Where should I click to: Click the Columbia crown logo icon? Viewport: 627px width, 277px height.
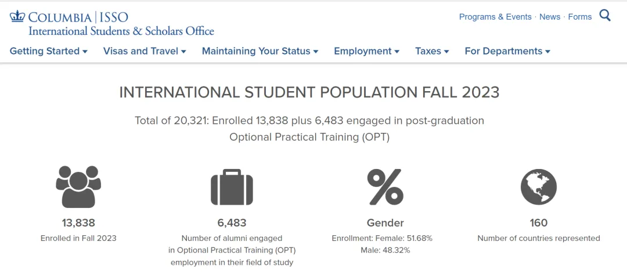pyautogui.click(x=17, y=17)
